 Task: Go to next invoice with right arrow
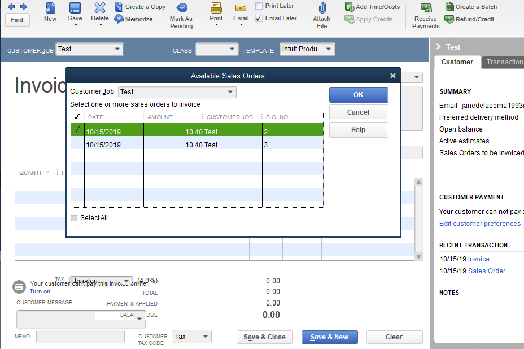tap(24, 7)
